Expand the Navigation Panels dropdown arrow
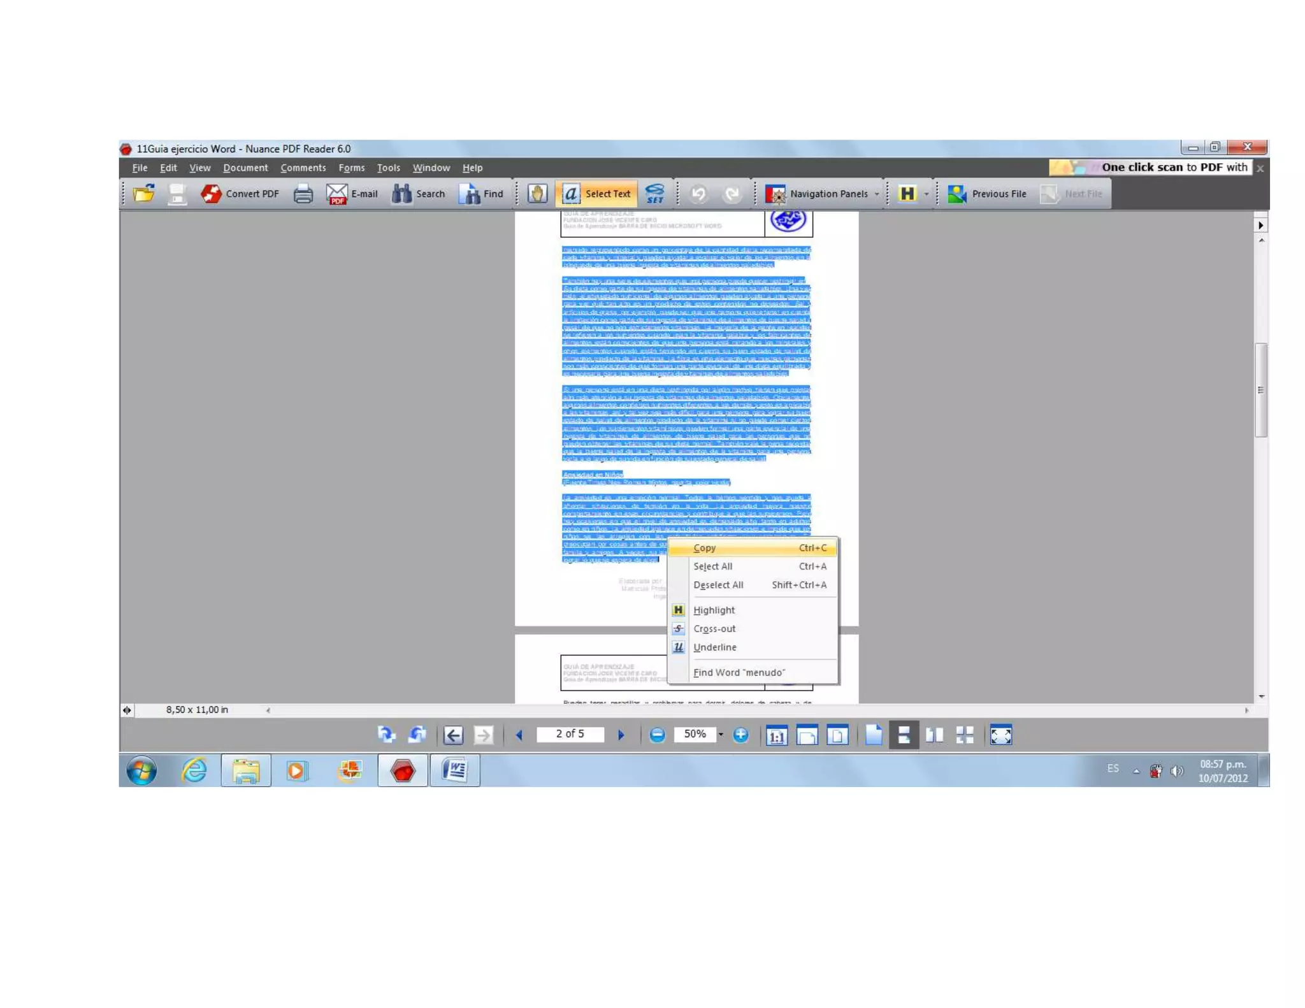The image size is (1305, 1008). 877,194
